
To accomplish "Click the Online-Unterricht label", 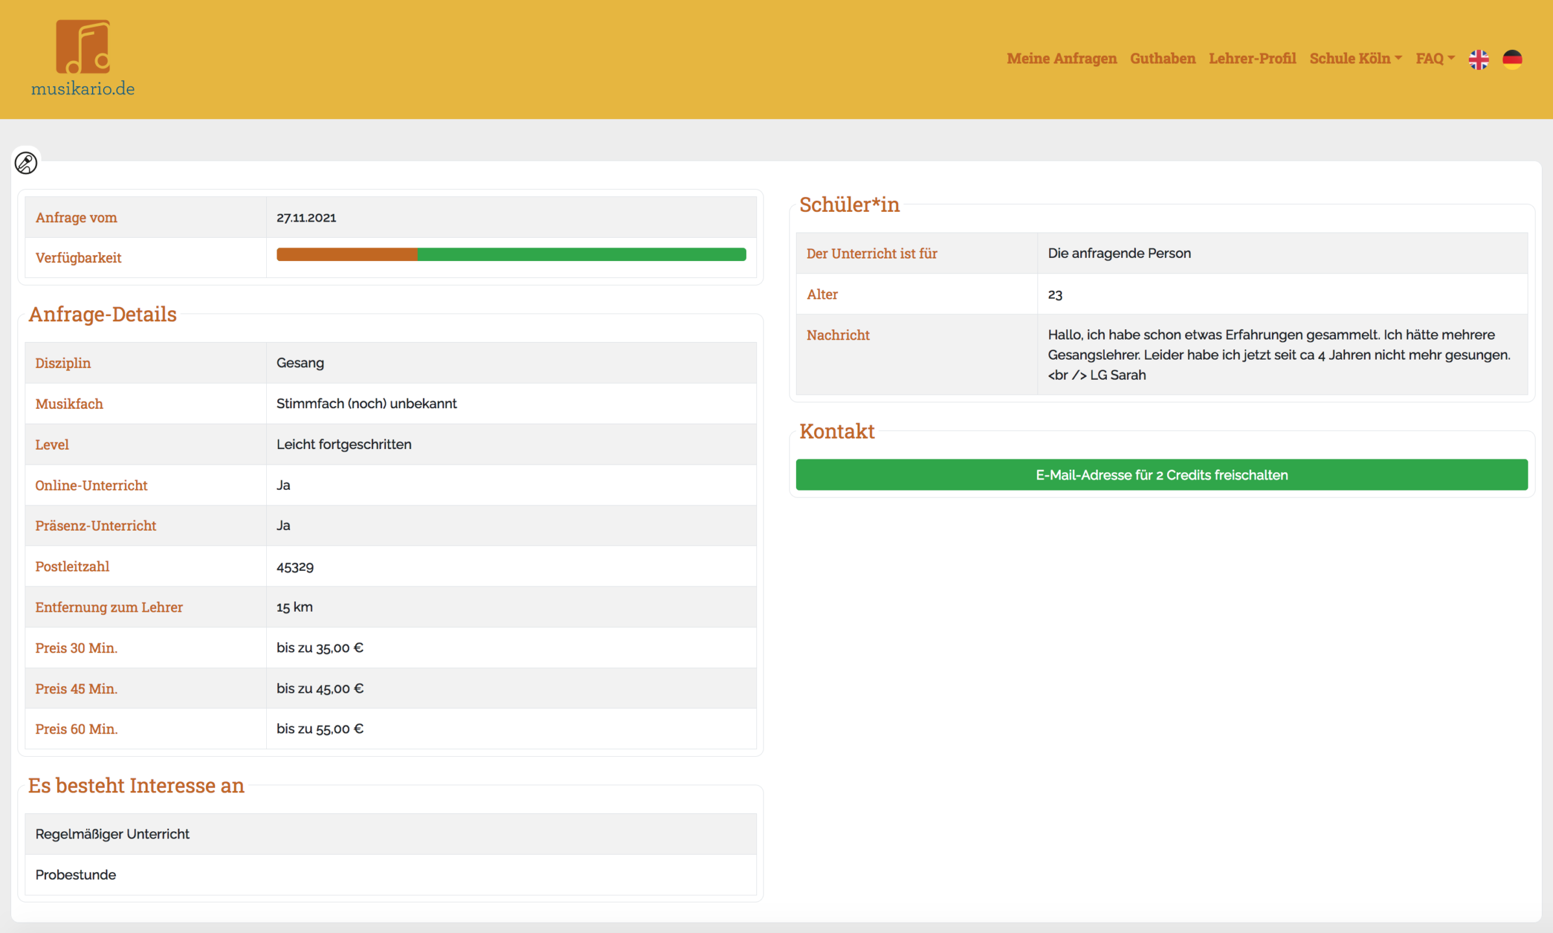I will click(x=91, y=485).
